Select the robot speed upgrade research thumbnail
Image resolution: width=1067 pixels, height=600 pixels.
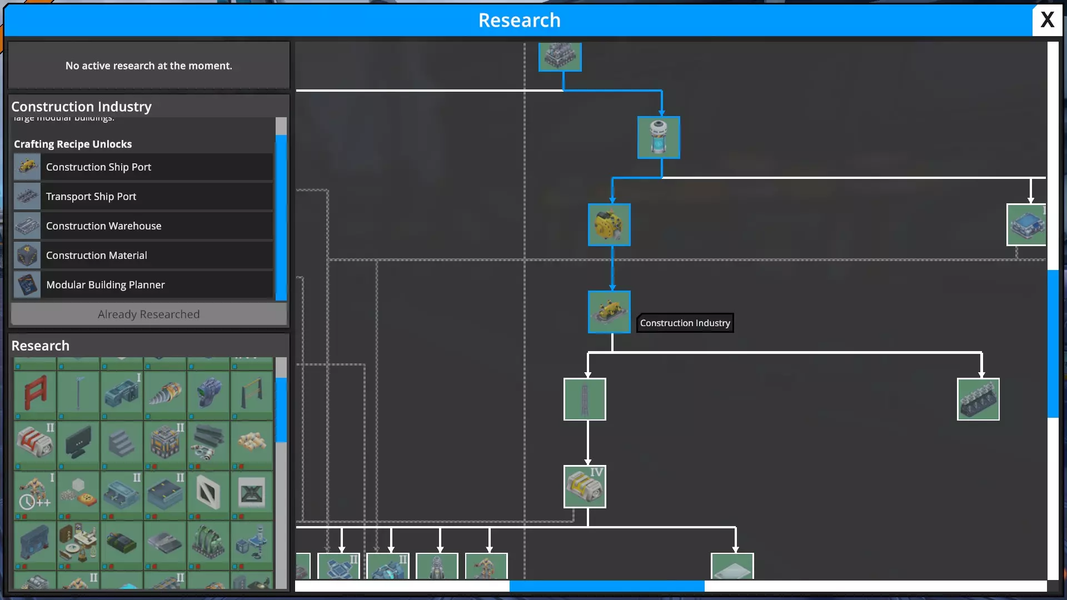pos(35,493)
